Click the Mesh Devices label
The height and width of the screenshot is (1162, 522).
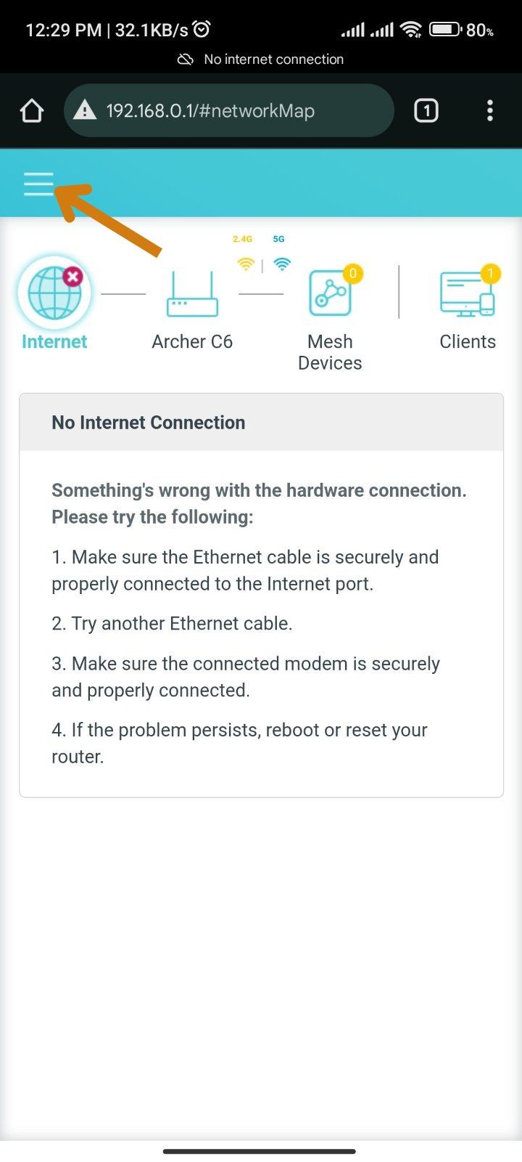click(330, 352)
